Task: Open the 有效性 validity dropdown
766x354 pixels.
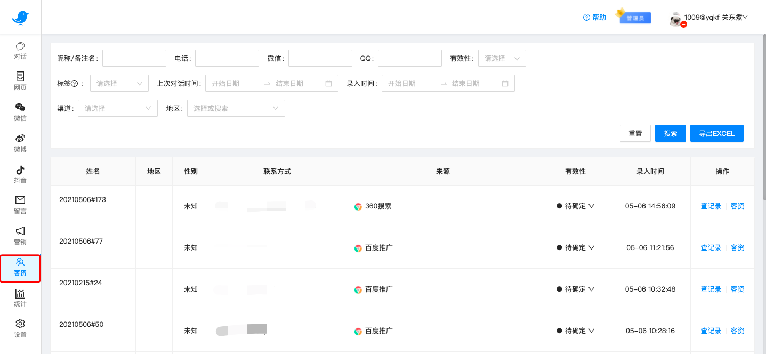Action: pyautogui.click(x=501, y=58)
